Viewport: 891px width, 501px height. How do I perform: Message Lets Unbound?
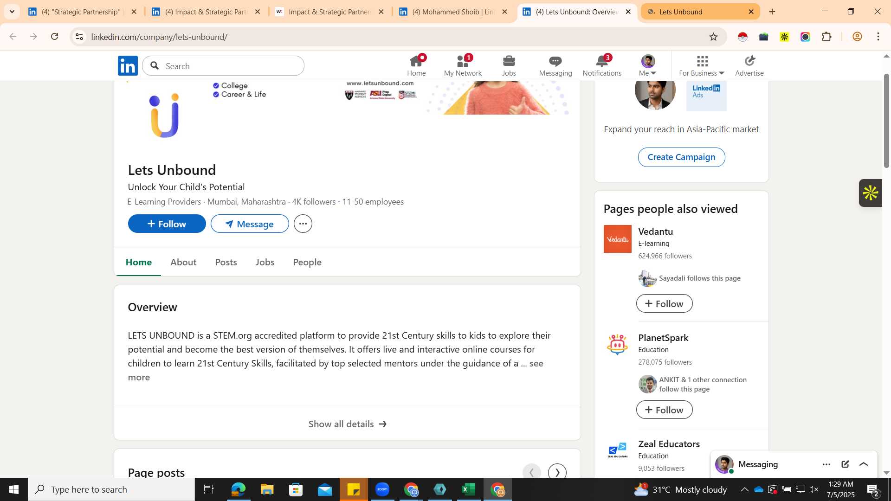point(250,224)
